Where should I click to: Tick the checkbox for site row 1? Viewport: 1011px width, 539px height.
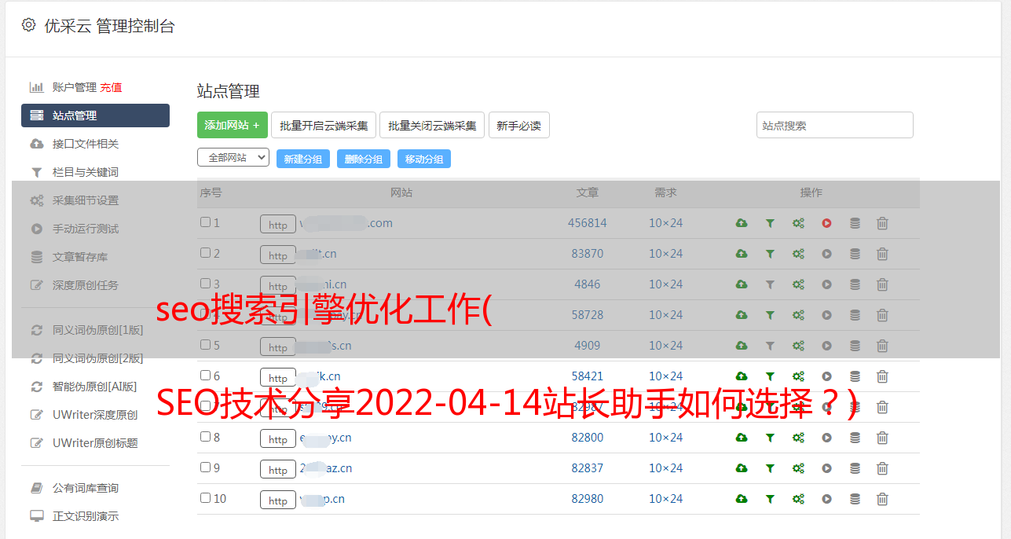coord(205,222)
